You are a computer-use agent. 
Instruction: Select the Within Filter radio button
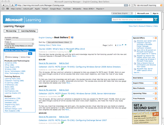pos(20,57)
